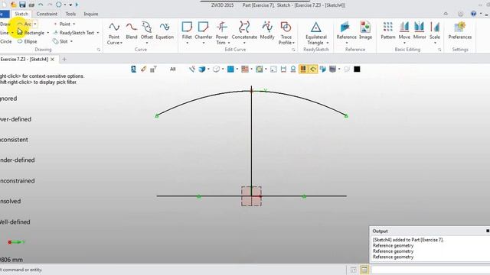The image size is (490, 275).
Task: Open the Point dropdown arrow
Action: [x=74, y=24]
